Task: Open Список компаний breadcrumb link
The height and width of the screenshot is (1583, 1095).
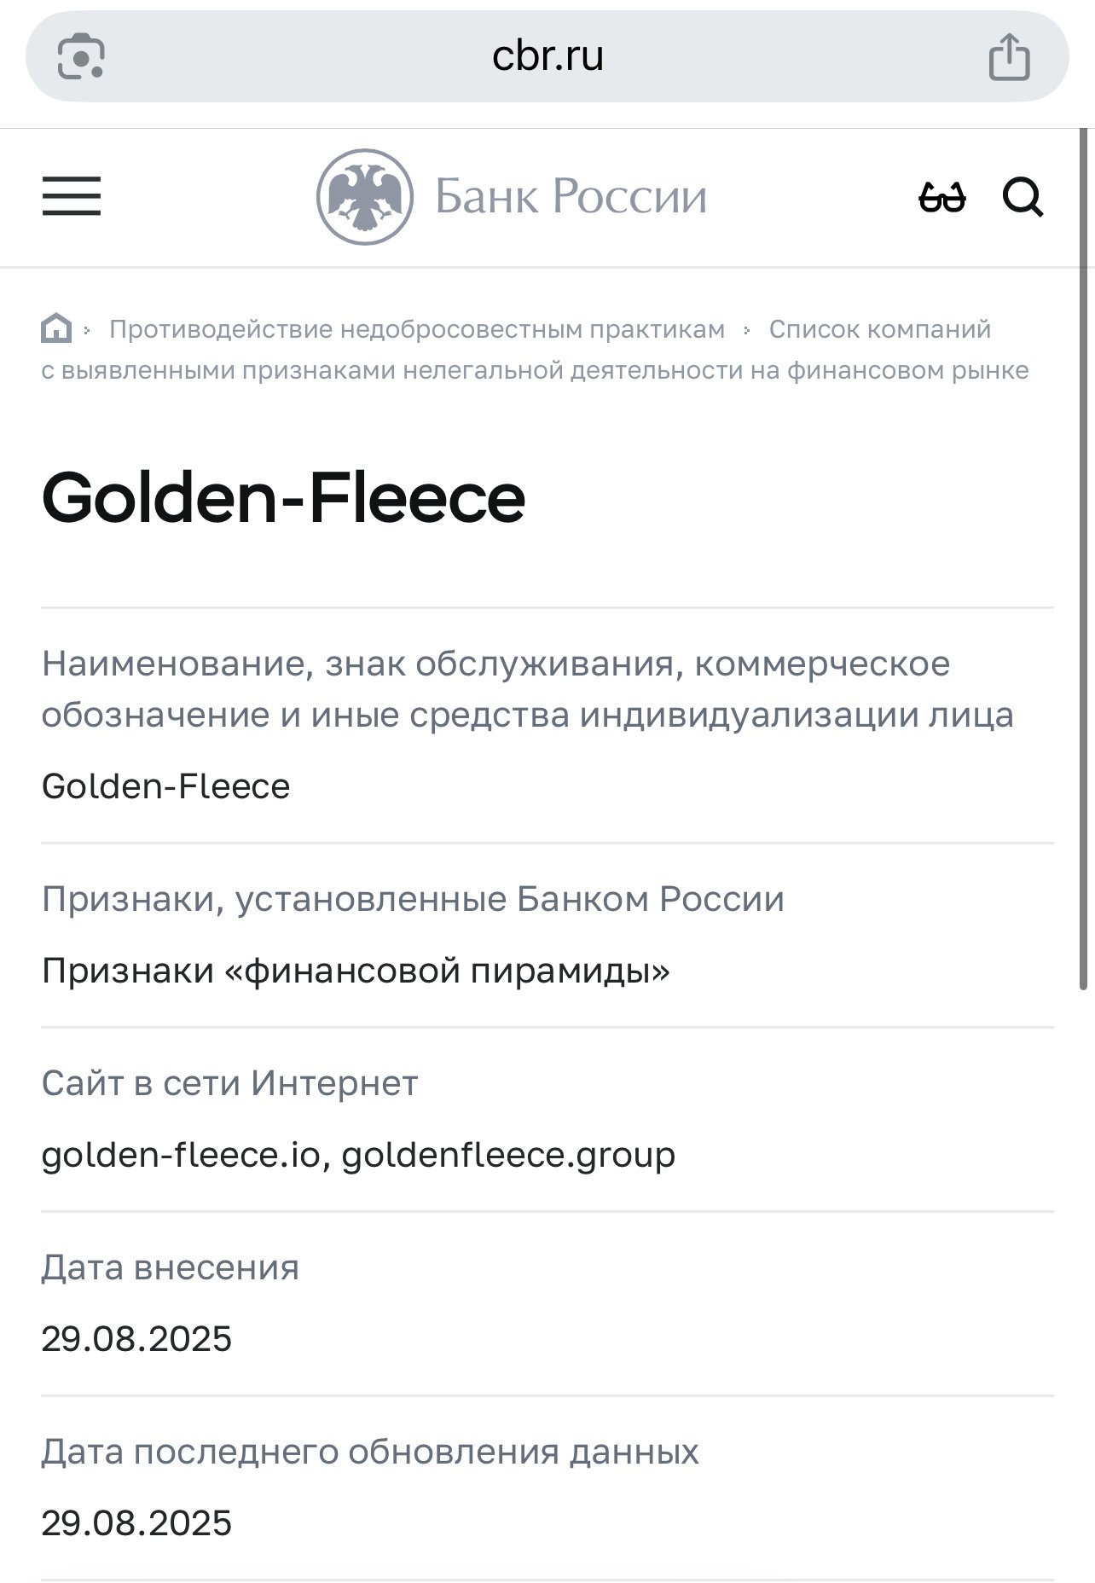Action: tap(879, 329)
